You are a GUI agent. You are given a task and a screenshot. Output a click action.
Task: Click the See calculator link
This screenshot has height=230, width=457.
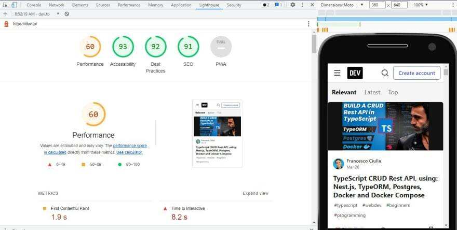(x=129, y=152)
